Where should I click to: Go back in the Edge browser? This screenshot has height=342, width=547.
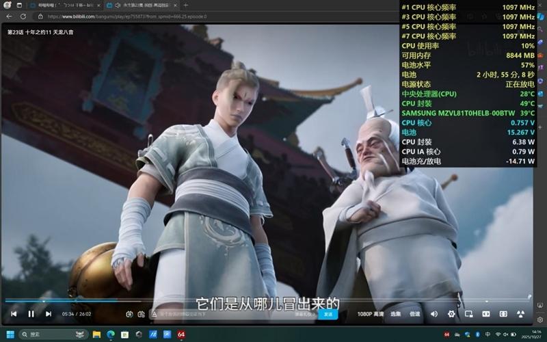pos(9,16)
